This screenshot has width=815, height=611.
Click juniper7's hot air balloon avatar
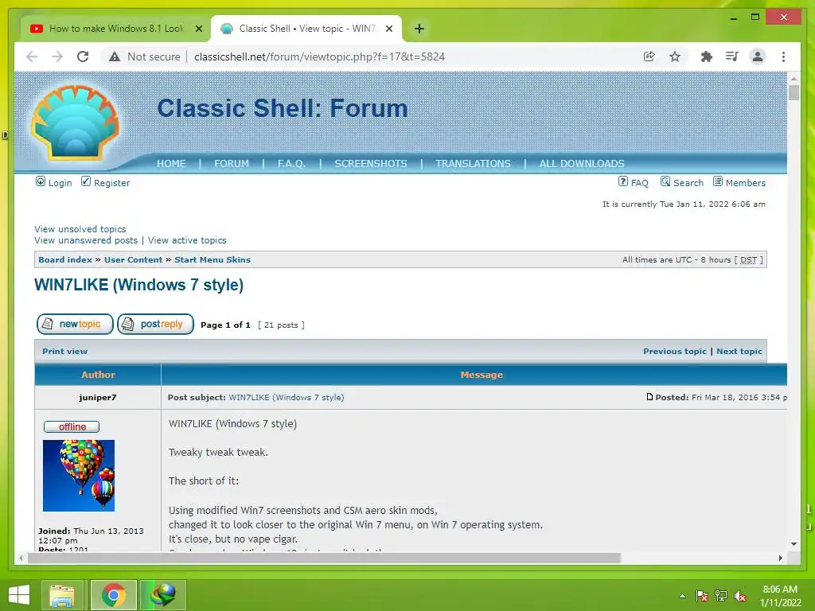[x=79, y=476]
